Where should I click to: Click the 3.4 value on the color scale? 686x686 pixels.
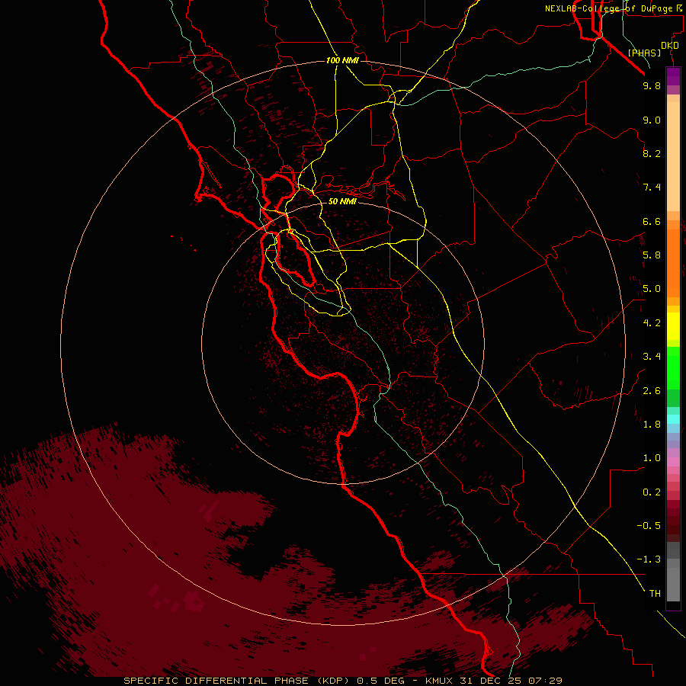(652, 357)
